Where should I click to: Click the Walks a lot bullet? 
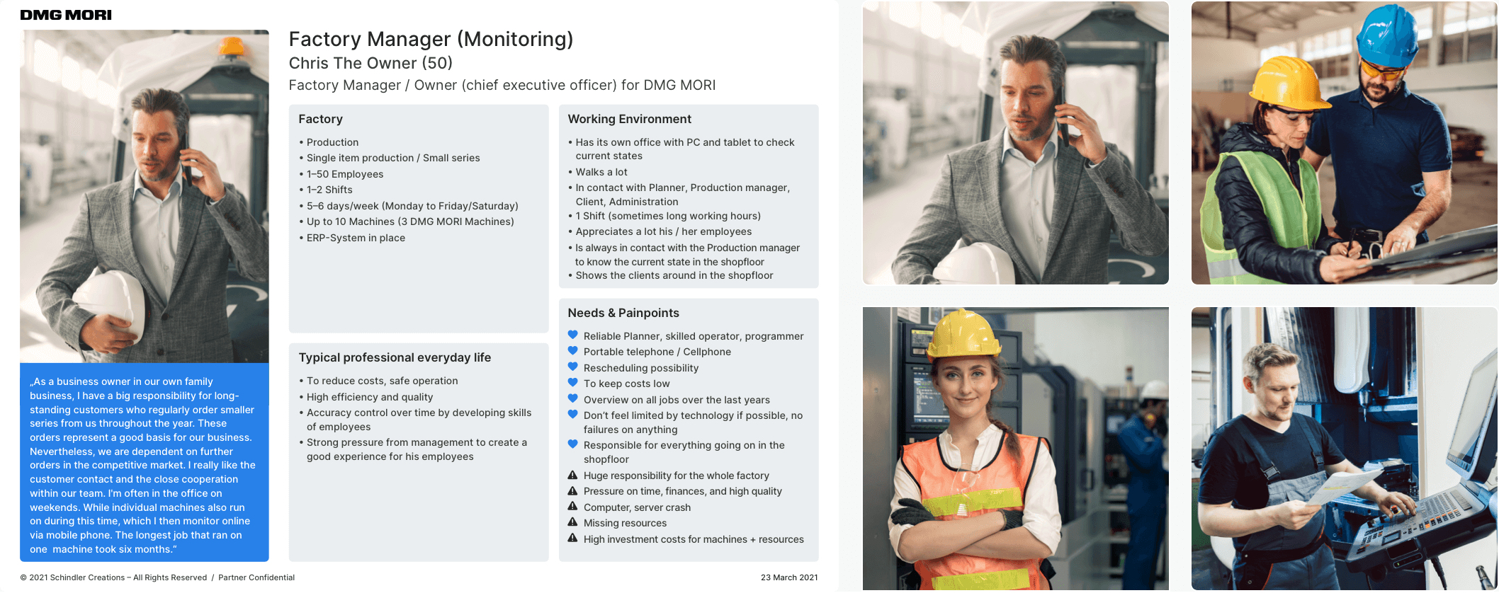point(598,172)
